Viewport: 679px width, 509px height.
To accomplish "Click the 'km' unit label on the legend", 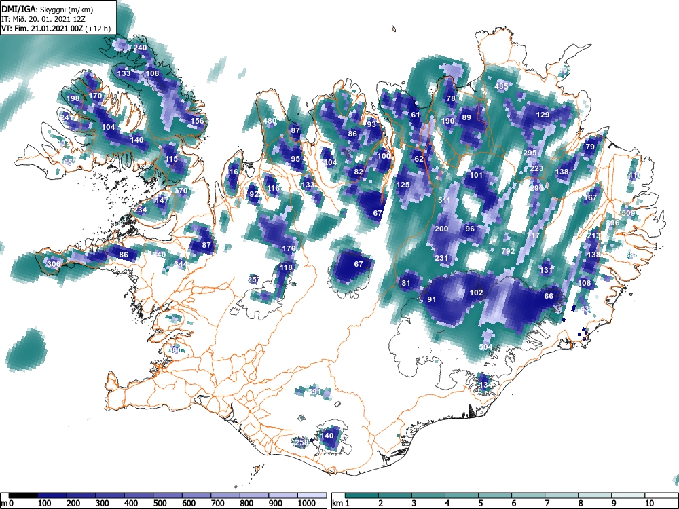I will click(338, 504).
